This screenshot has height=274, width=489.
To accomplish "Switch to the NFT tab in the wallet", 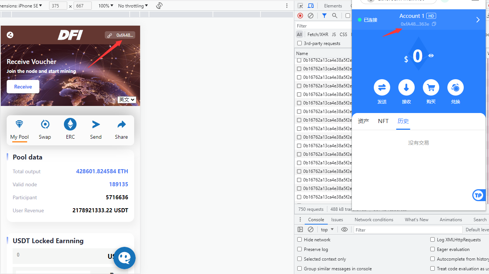I will coord(383,121).
